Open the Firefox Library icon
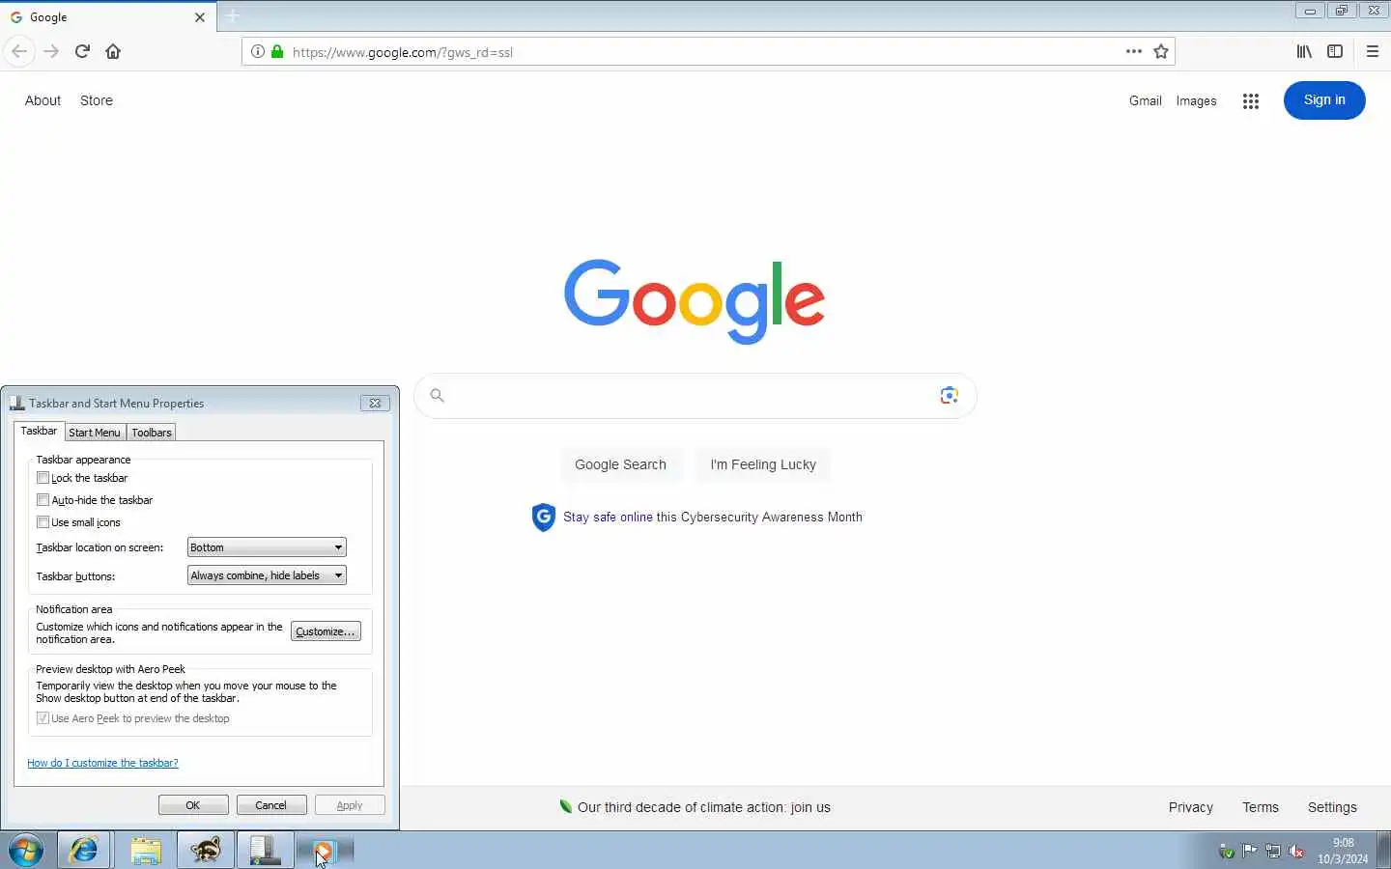Viewport: 1391px width, 869px height. tap(1304, 51)
